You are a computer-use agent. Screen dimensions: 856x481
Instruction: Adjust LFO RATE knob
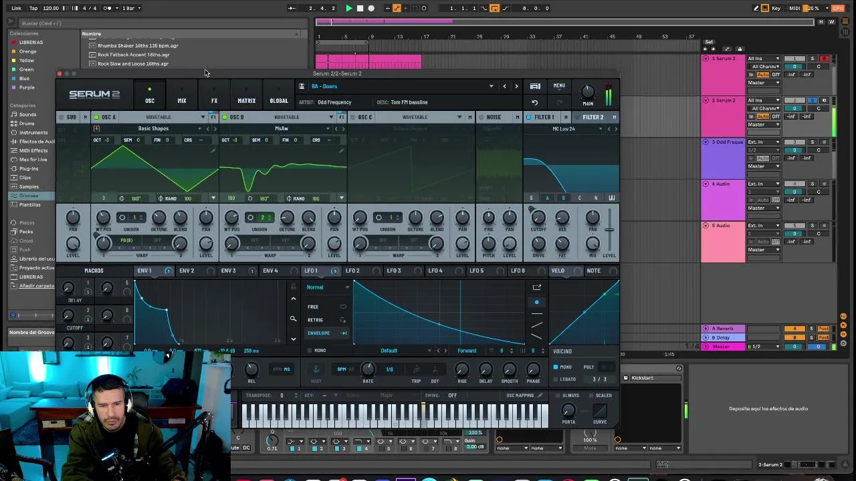pos(368,369)
